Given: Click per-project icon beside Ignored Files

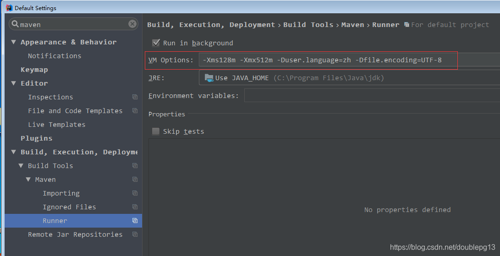Looking at the screenshot, I should coord(135,207).
